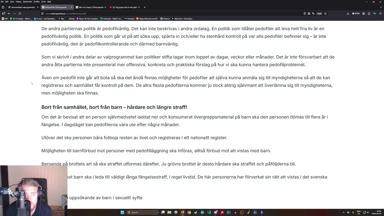Switch to the YouTube "Jag tycker det är helt sjukt" tab
This screenshot has height=216, width=384.
124,7
